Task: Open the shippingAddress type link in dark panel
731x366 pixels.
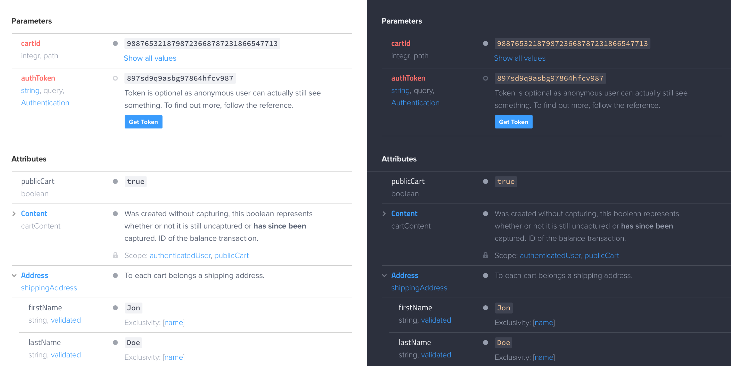Action: (x=419, y=288)
